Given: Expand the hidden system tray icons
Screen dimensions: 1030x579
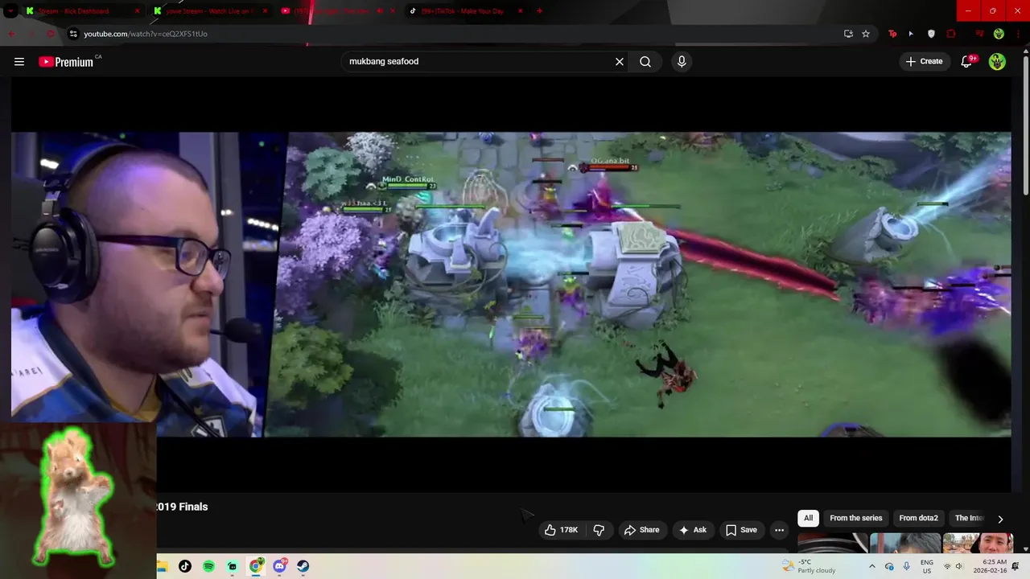Looking at the screenshot, I should point(871,566).
